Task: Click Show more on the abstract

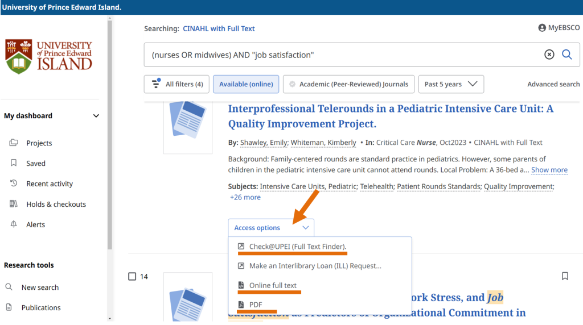Action: tap(549, 170)
